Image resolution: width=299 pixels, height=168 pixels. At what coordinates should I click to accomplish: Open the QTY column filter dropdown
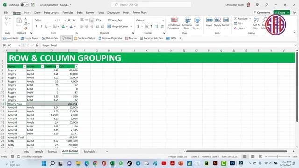[x=76, y=66]
